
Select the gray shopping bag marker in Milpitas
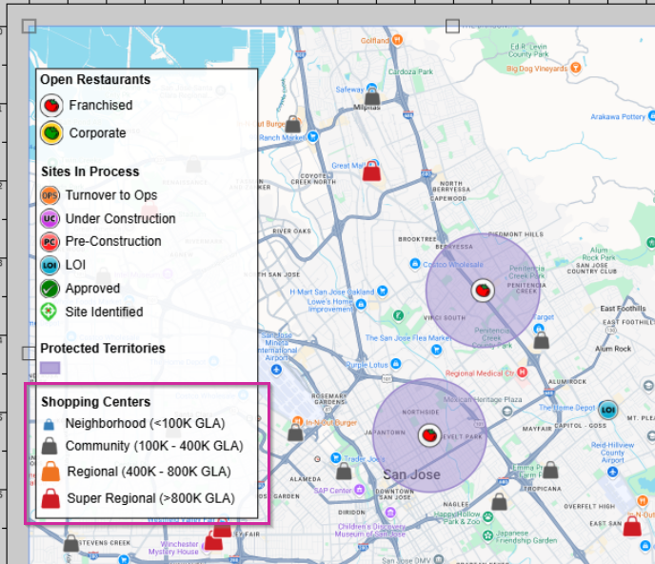click(372, 97)
